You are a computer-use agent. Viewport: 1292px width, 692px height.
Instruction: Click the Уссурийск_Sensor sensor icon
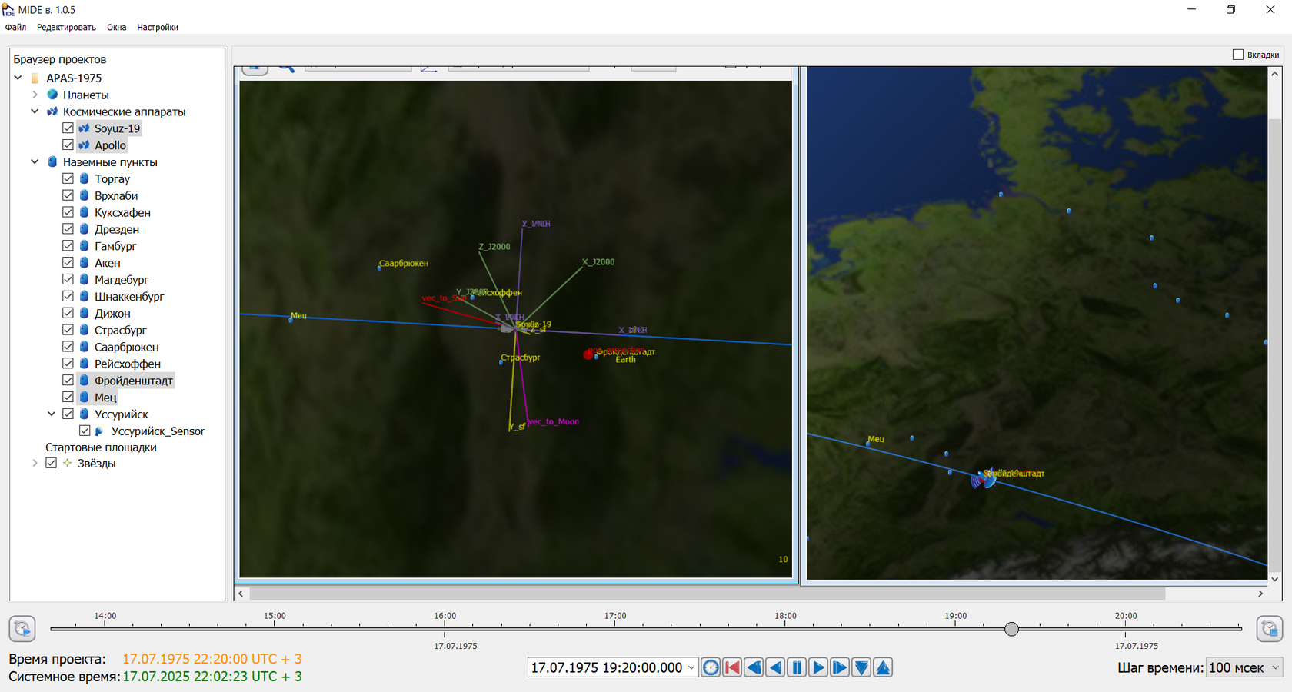pyautogui.click(x=99, y=431)
